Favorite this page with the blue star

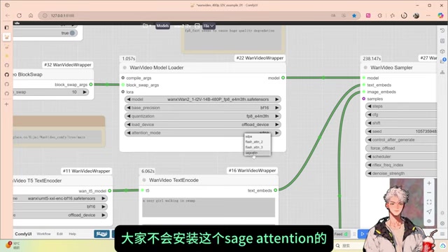point(354,15)
